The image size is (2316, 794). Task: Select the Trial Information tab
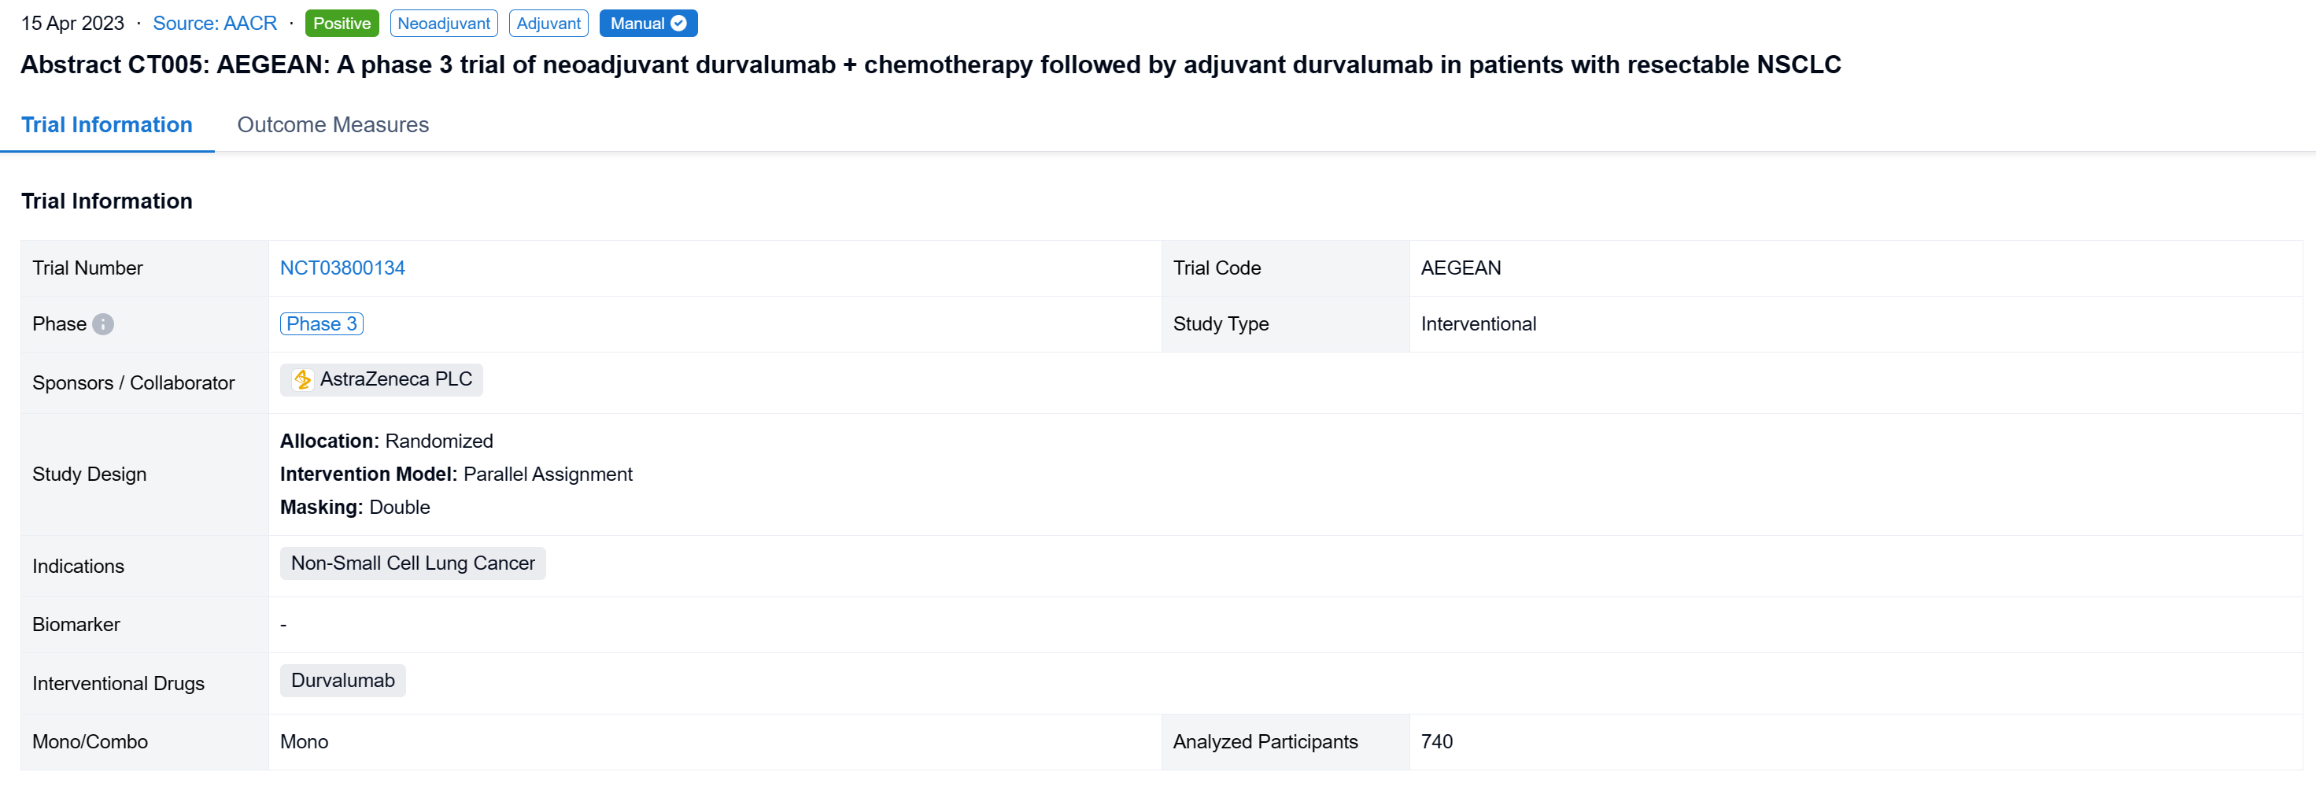tap(107, 125)
